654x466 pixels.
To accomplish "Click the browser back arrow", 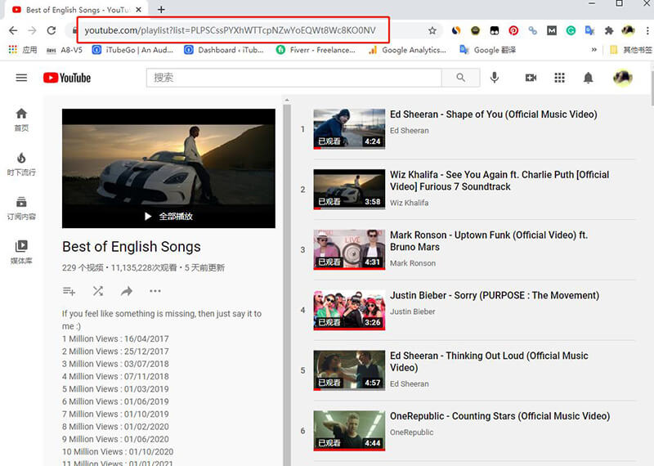I will tap(13, 30).
